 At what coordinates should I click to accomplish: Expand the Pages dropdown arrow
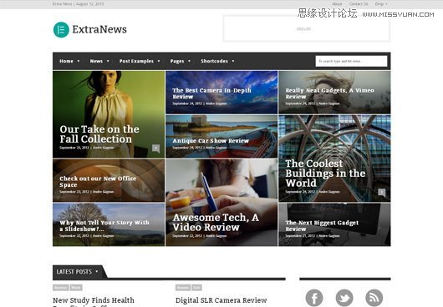tap(189, 61)
